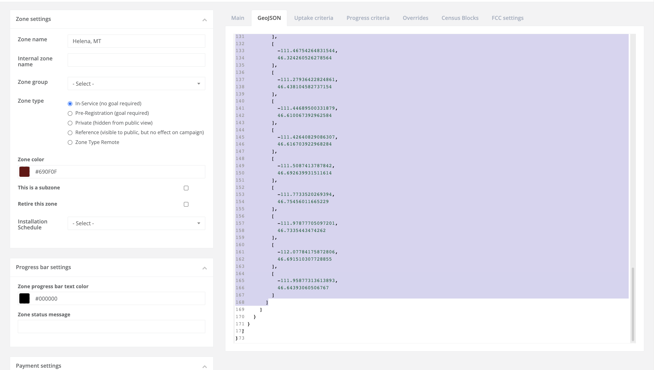Select the GeoJSON tab
654x370 pixels.
click(269, 18)
